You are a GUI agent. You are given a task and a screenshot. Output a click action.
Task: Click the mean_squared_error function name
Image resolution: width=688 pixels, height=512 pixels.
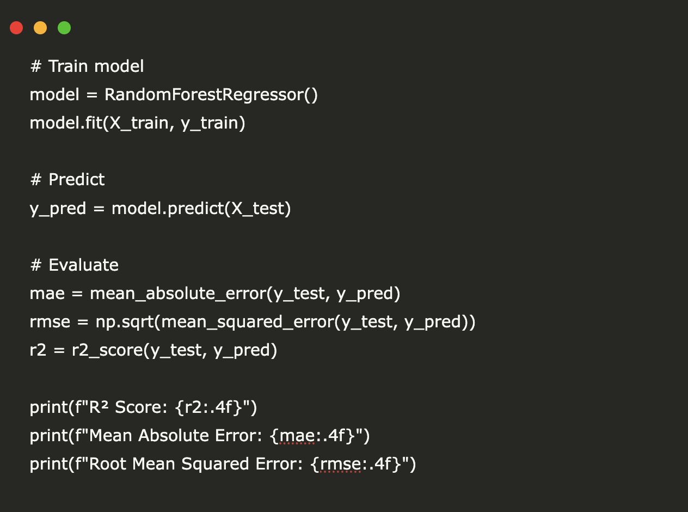click(248, 322)
